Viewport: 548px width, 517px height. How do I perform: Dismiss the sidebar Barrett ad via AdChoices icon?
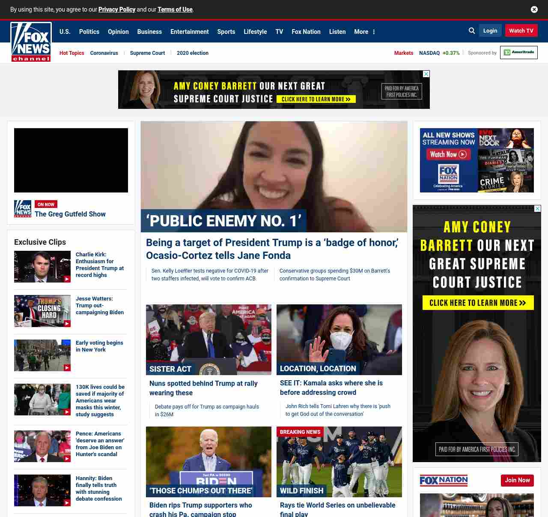point(537,209)
